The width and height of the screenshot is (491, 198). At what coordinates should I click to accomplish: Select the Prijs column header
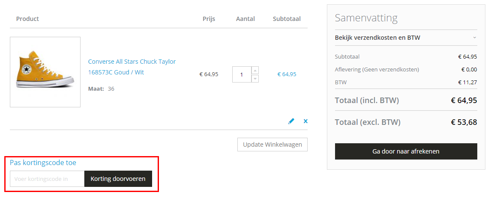click(209, 19)
